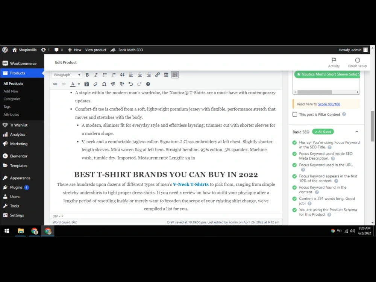
Task: Open Analytics in sidebar
Action: coord(22,134)
